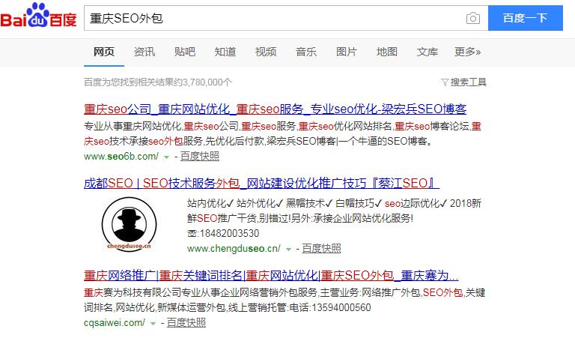The height and width of the screenshot is (341, 575).
Task: Expand dropdown arrow next to www.chengduseo.cn
Action: tap(288, 250)
